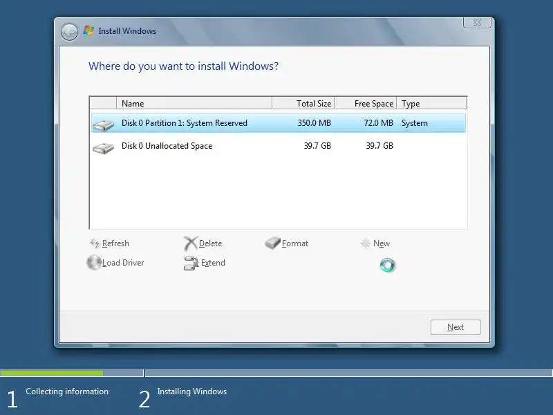This screenshot has width=553, height=415.
Task: Sort by the Name column header
Action: (x=194, y=103)
